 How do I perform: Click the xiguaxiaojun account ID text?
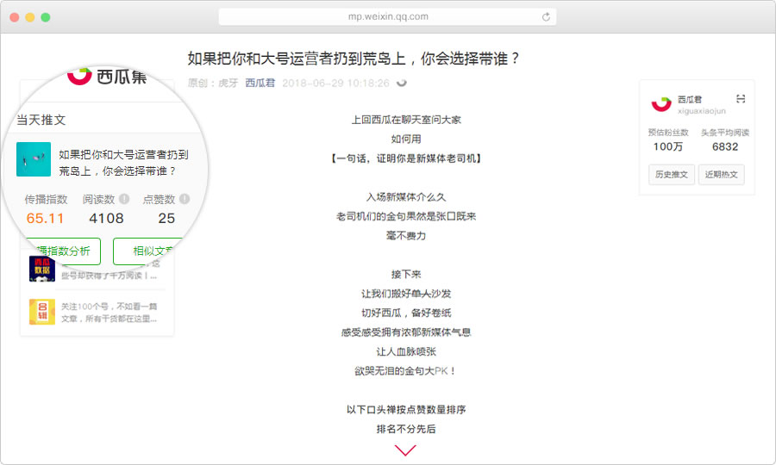[x=702, y=111]
